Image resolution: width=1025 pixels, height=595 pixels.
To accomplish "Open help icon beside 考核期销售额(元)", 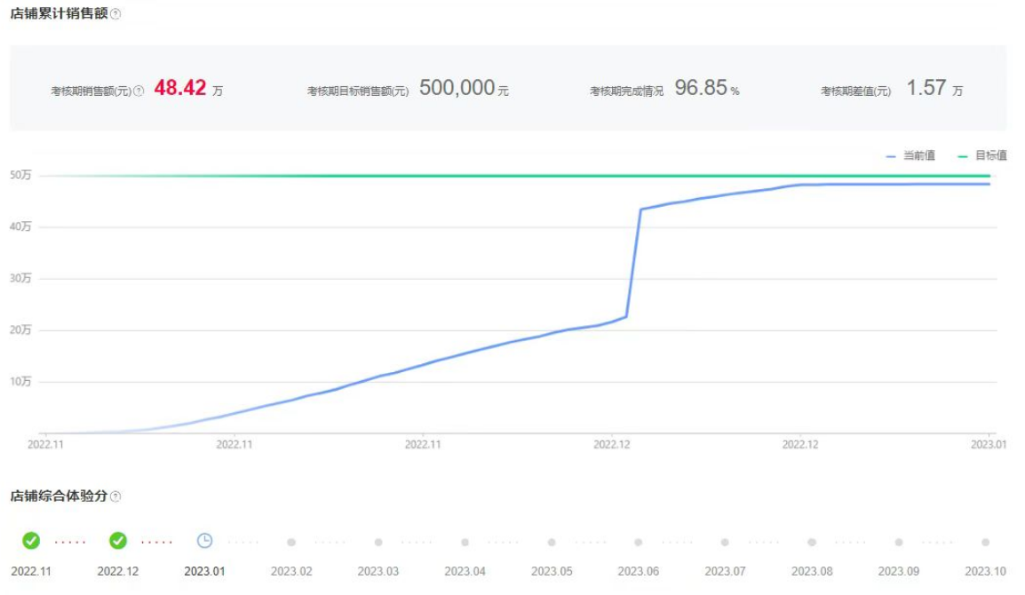I will (x=139, y=91).
